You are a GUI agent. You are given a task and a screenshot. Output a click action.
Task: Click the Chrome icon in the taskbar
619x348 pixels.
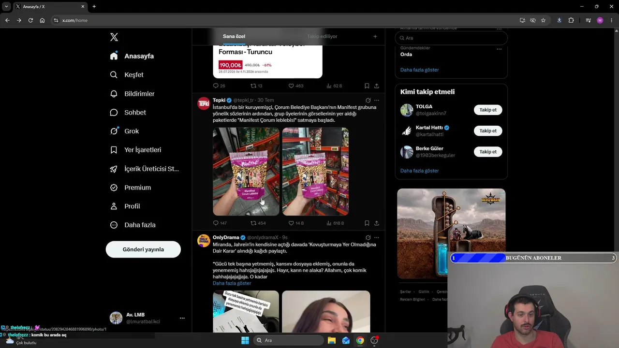tap(360, 340)
